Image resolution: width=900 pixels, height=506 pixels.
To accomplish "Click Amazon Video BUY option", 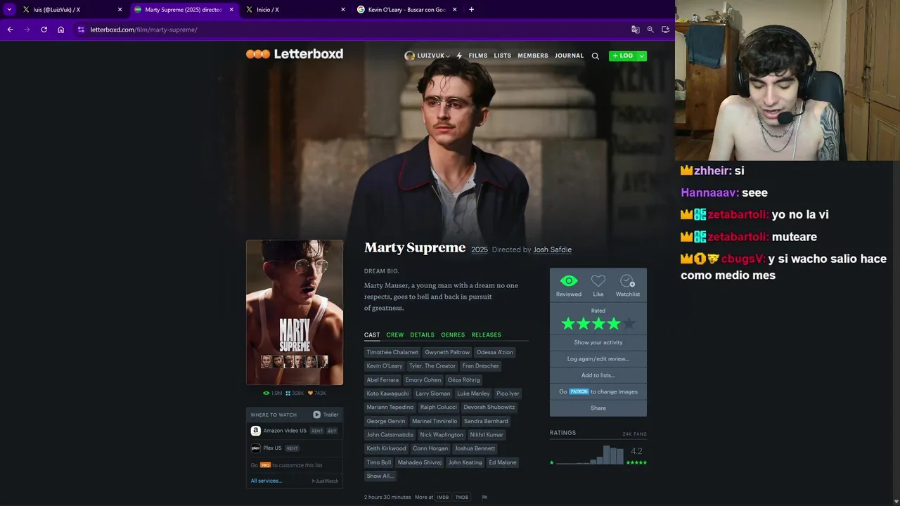I will [x=332, y=431].
